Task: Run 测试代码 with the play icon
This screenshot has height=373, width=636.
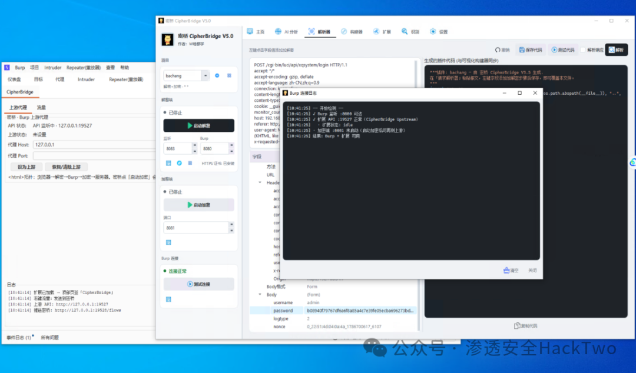Action: pyautogui.click(x=563, y=50)
